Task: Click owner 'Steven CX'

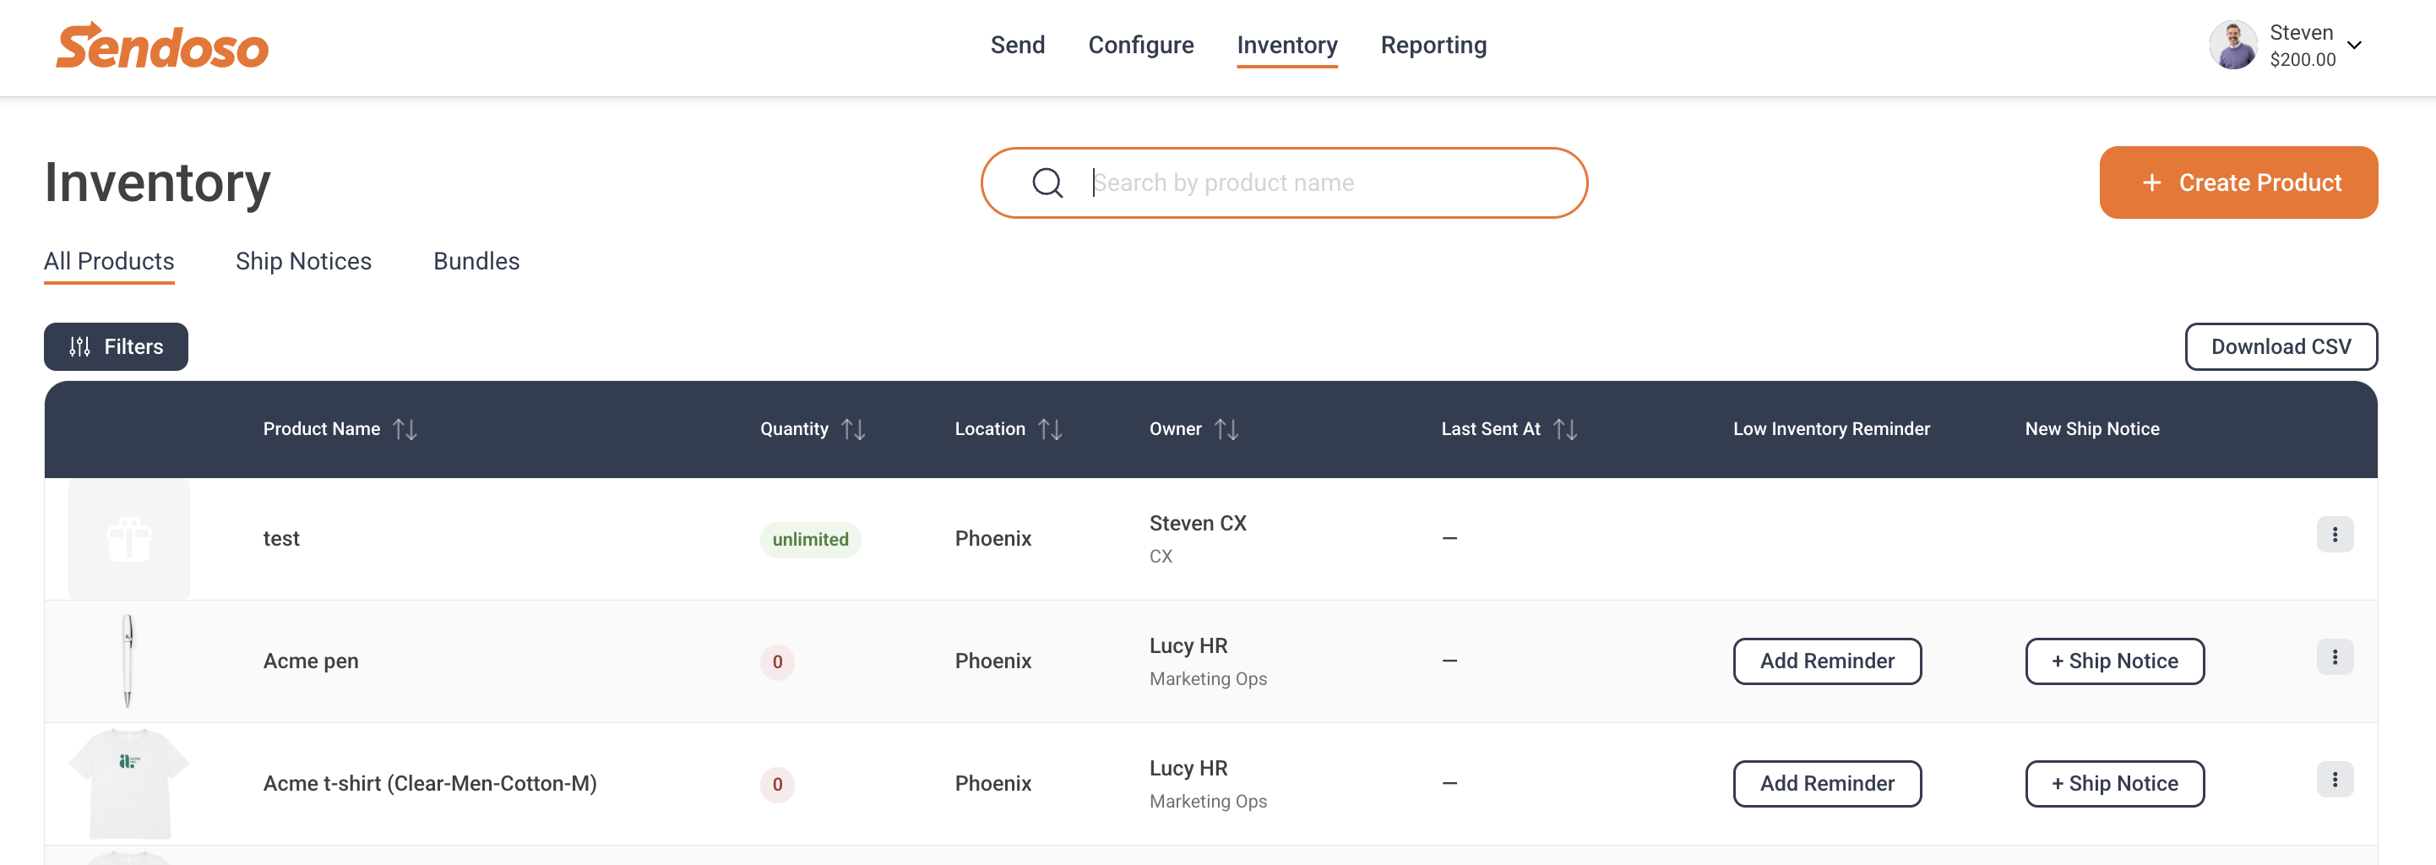Action: tap(1197, 524)
